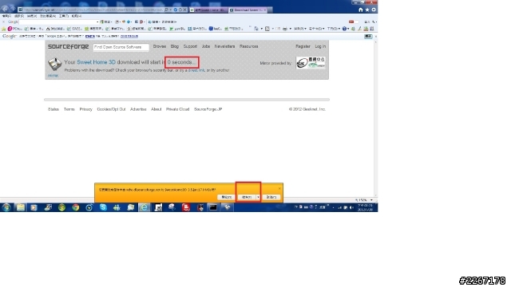
Task: Open the Save button dropdown arrow
Action: point(258,197)
